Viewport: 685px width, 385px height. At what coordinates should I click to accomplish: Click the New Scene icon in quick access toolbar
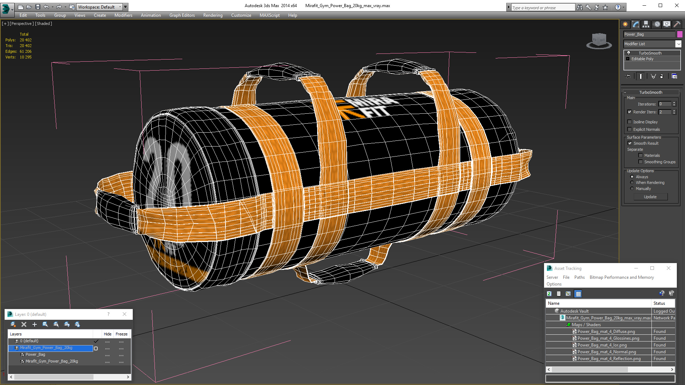(x=21, y=7)
